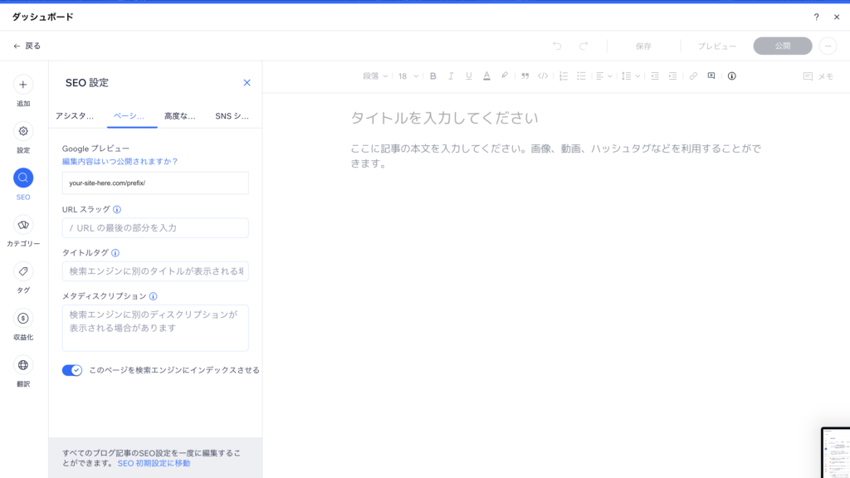
Task: Open the タグ (Tags) sidebar icon
Action: coord(22,271)
